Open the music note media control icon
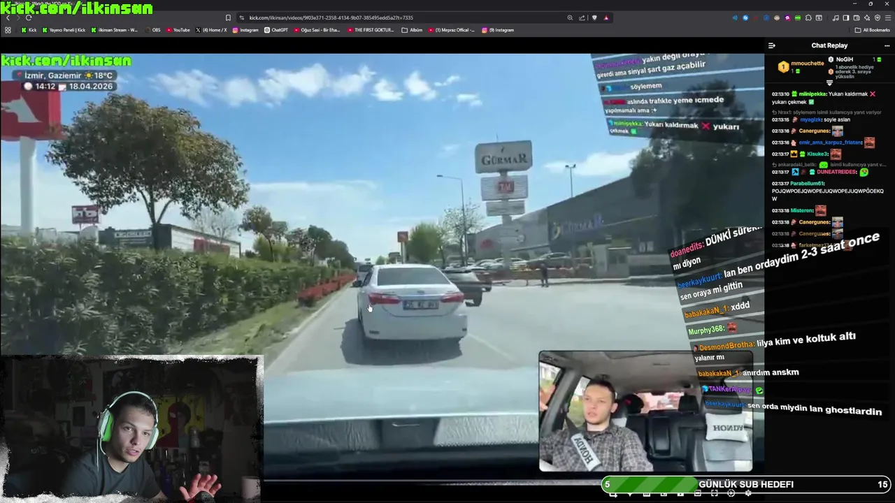 [x=836, y=17]
